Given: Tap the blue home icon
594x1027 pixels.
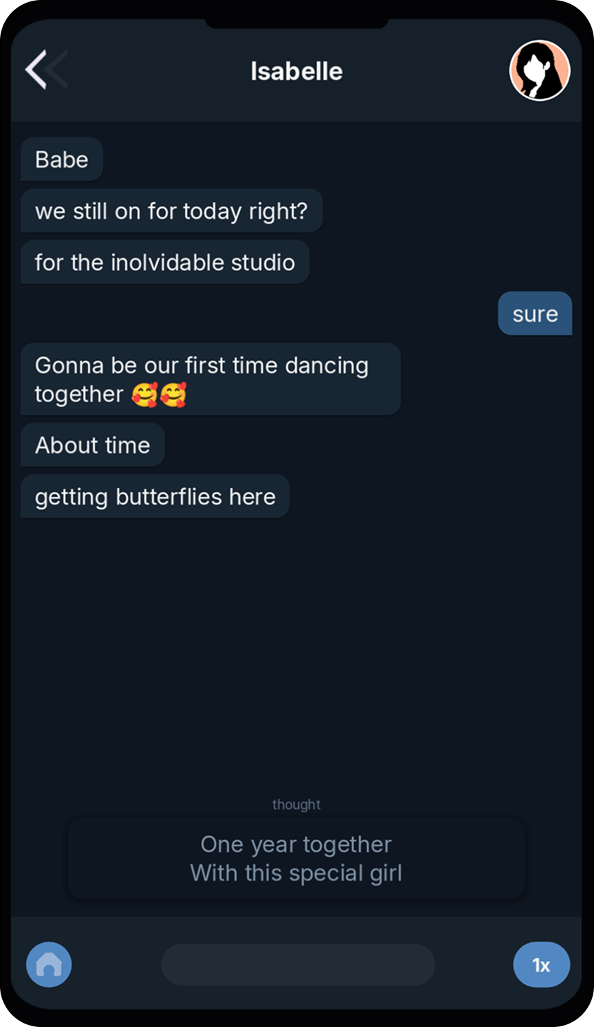Looking at the screenshot, I should coord(49,964).
